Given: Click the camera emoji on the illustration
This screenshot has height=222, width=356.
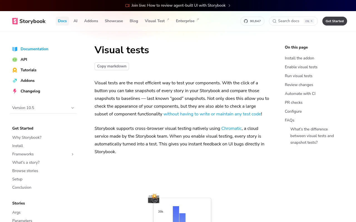Looking at the screenshot, I should pos(154,198).
